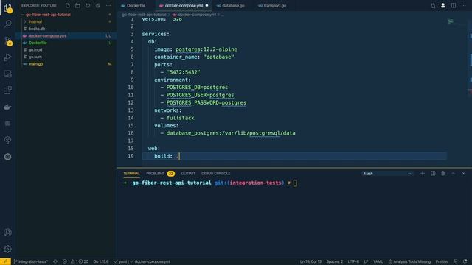Screen dimensions: 472x265
Task: Open the Run and Debug view
Action: coord(7,57)
